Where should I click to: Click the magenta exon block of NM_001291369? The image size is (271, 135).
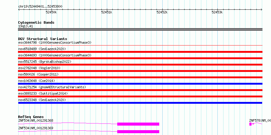[x=138, y=132]
